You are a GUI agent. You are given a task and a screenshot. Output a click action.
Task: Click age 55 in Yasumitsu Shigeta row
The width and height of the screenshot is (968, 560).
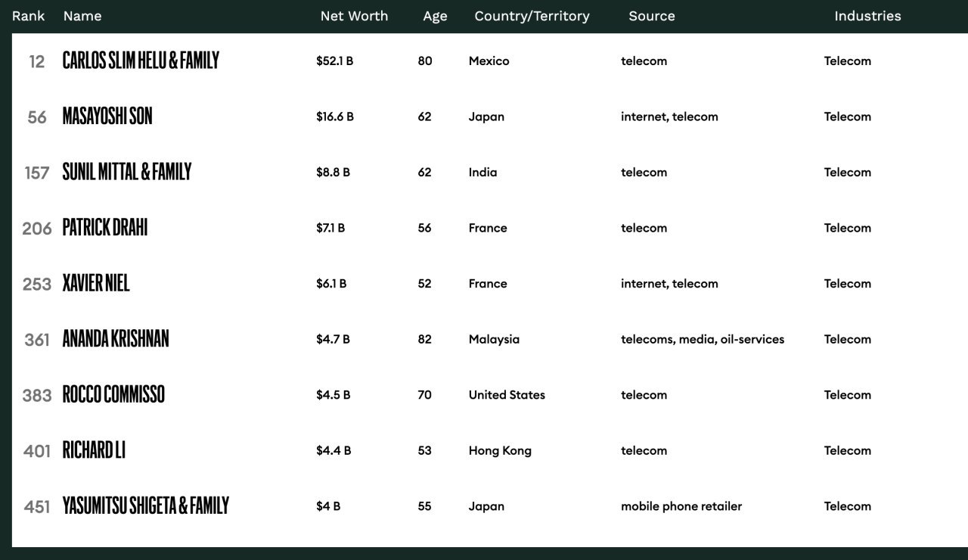coord(425,506)
